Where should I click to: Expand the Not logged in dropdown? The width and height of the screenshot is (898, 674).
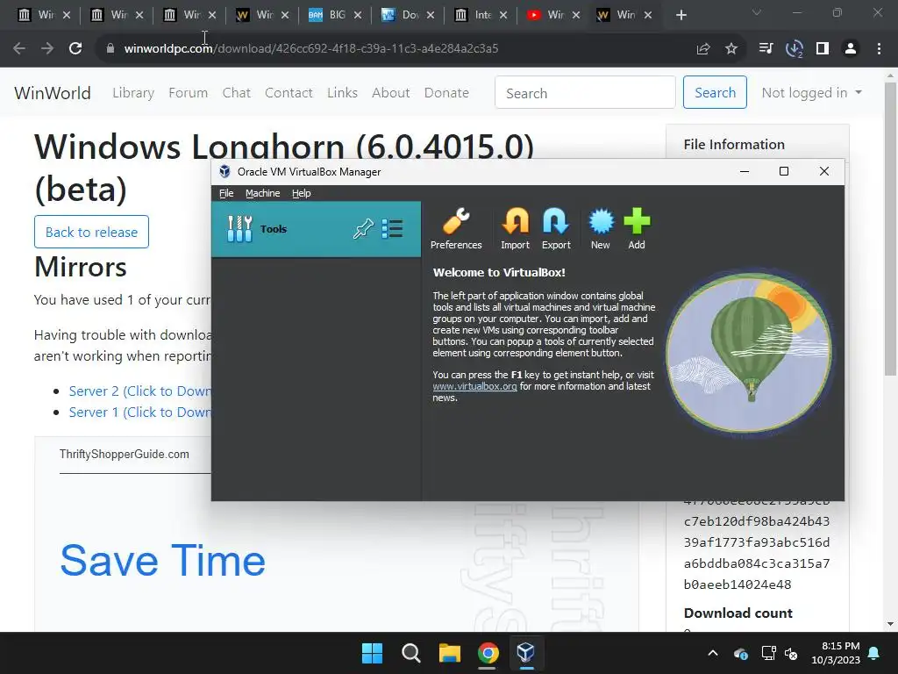(811, 93)
